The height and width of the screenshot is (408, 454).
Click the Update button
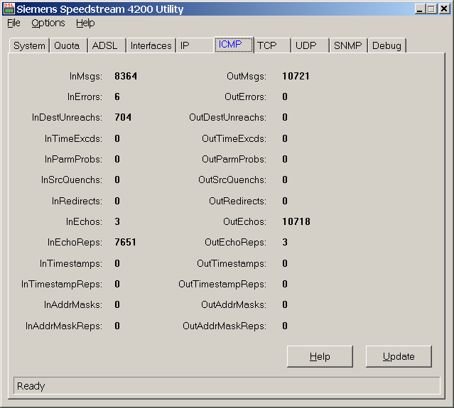pos(399,356)
